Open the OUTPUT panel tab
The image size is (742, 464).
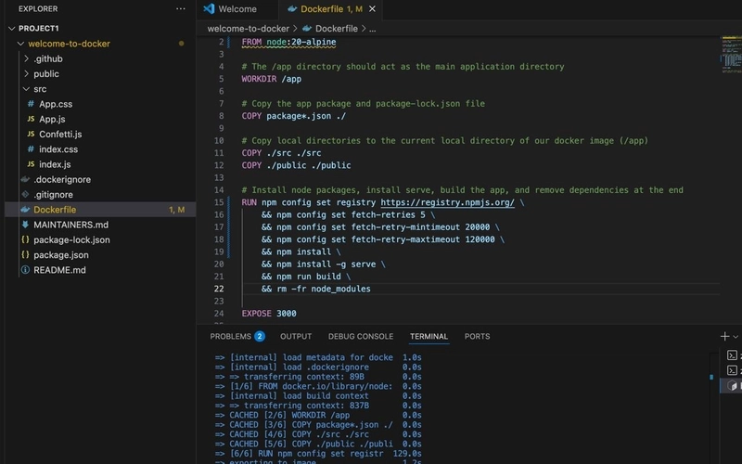click(296, 337)
